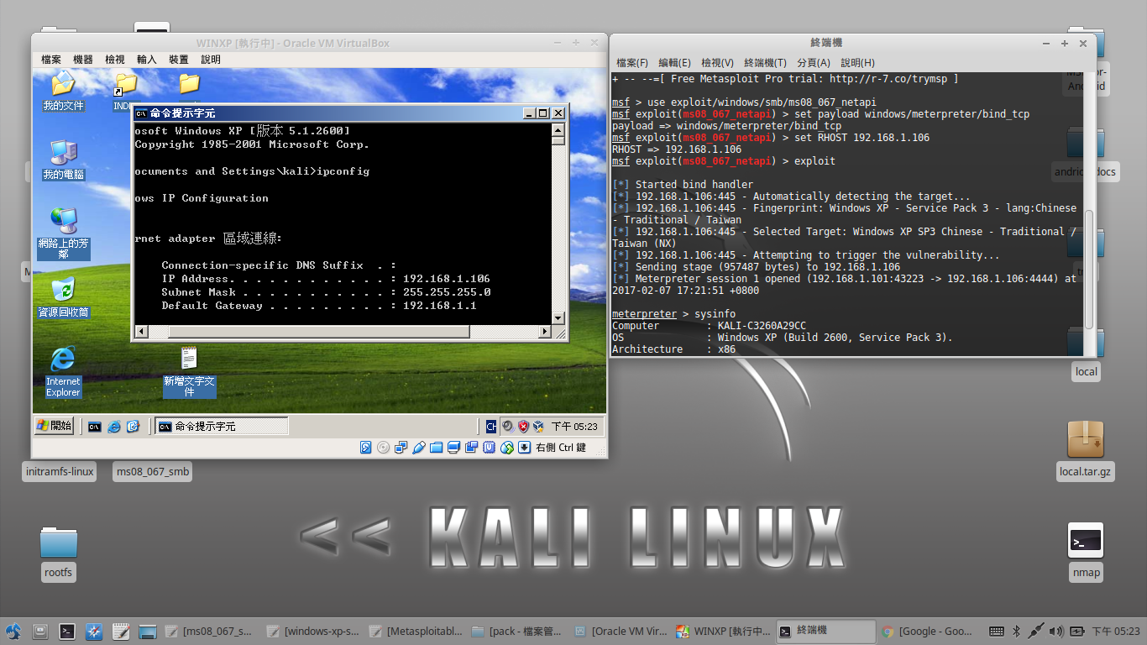Screen dimensions: 1147x645
Task: Click the VirtualBox WINXP window title bar
Action: (x=293, y=43)
